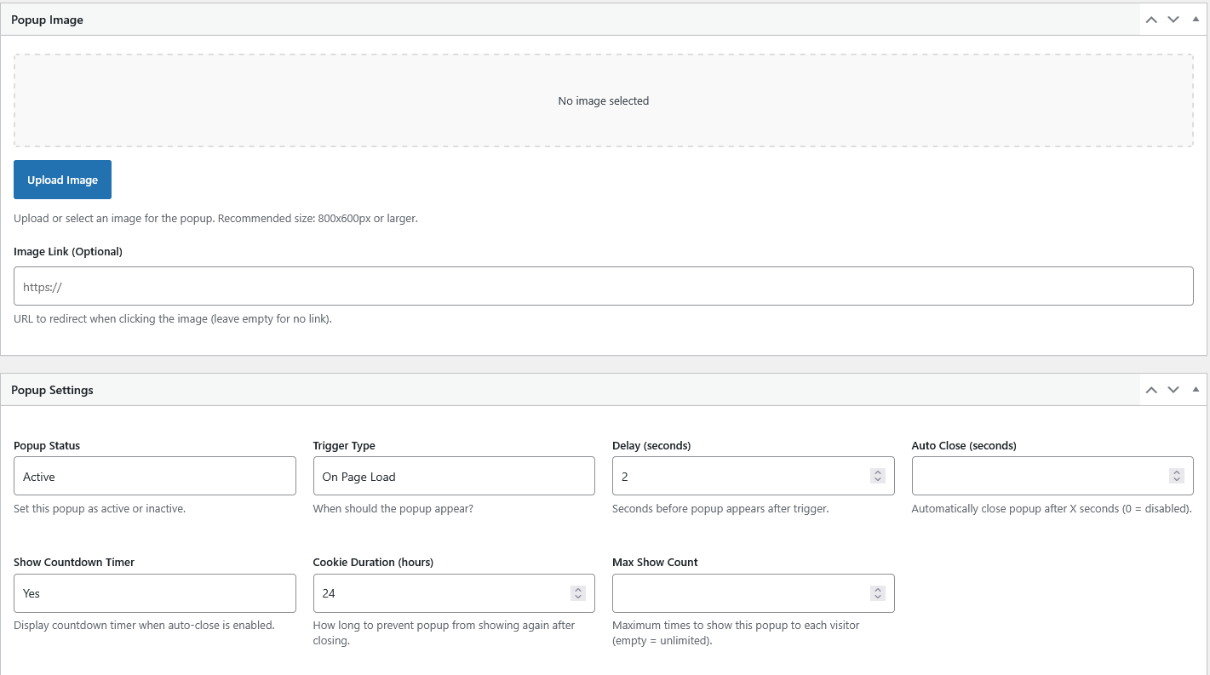Viewport: 1210px width, 675px height.
Task: Click the 'Show Countdown Timer' label
Action: coord(74,562)
